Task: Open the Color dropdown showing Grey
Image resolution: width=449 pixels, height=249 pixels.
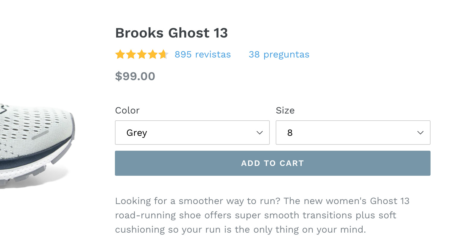Action: pyautogui.click(x=192, y=133)
